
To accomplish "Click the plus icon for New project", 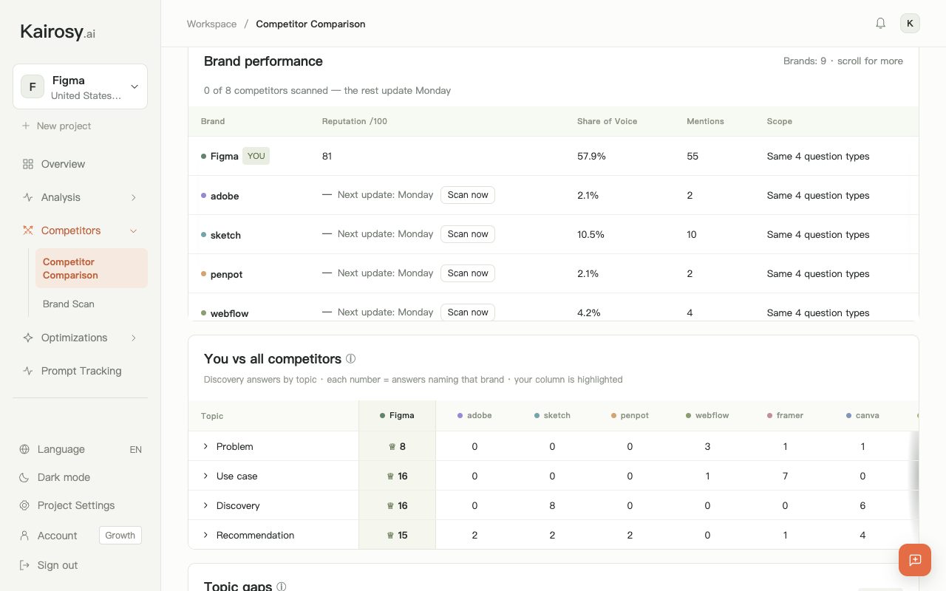I will (x=27, y=126).
